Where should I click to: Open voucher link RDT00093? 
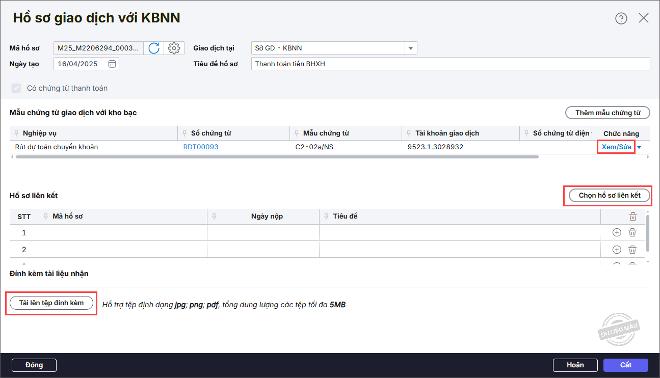click(201, 147)
